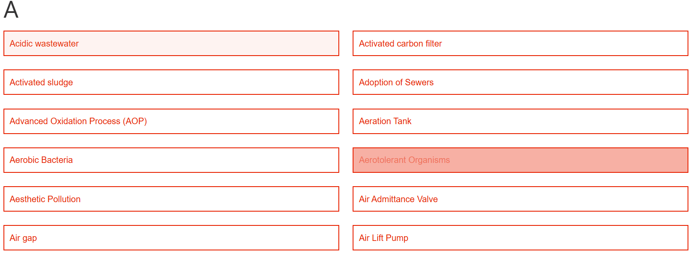The image size is (691, 253).
Task: Open Advanced Oxidation Process (AOP) term
Action: tap(171, 121)
